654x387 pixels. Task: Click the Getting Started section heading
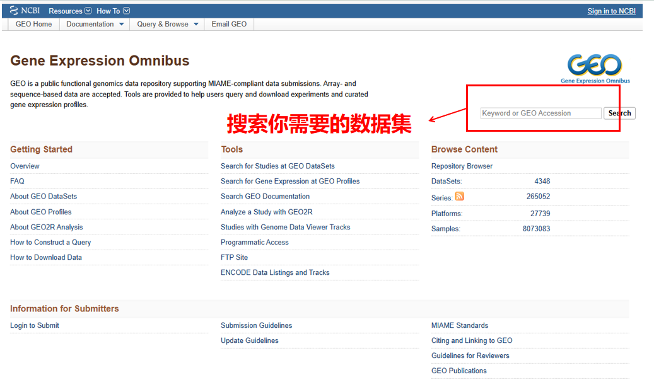click(x=41, y=149)
